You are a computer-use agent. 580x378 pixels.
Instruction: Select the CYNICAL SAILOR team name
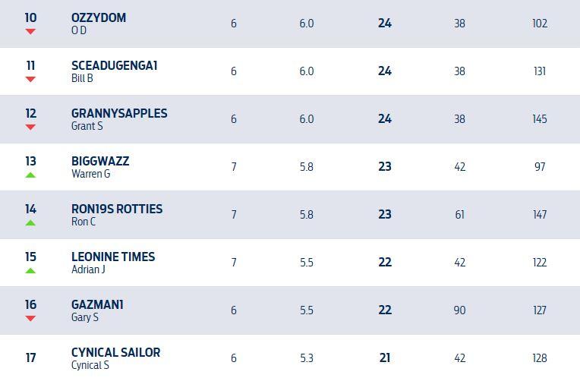point(115,352)
